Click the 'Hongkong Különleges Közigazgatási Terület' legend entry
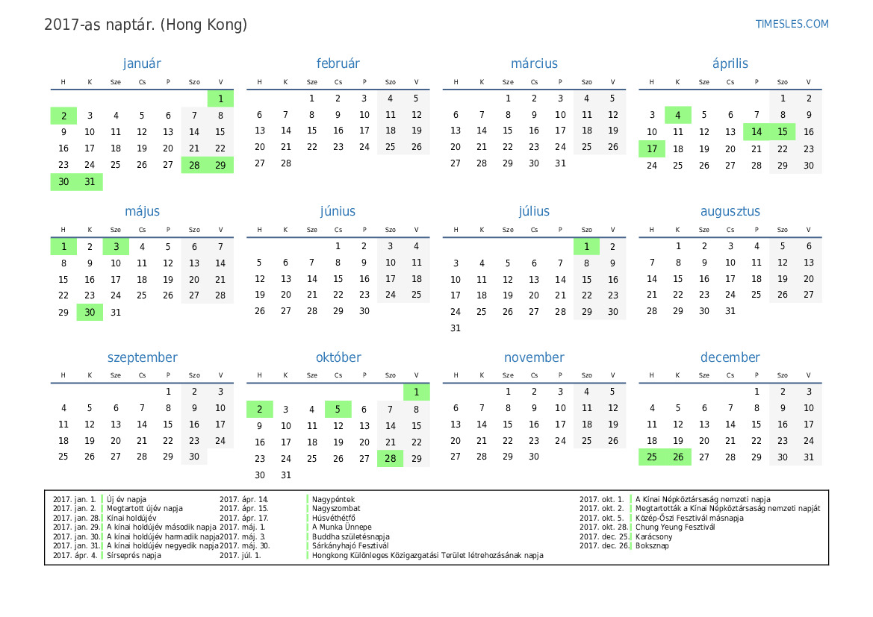The image size is (873, 617). coord(428,555)
